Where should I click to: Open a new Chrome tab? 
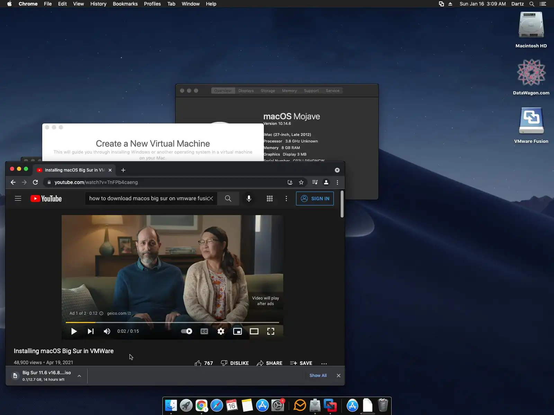coord(123,170)
